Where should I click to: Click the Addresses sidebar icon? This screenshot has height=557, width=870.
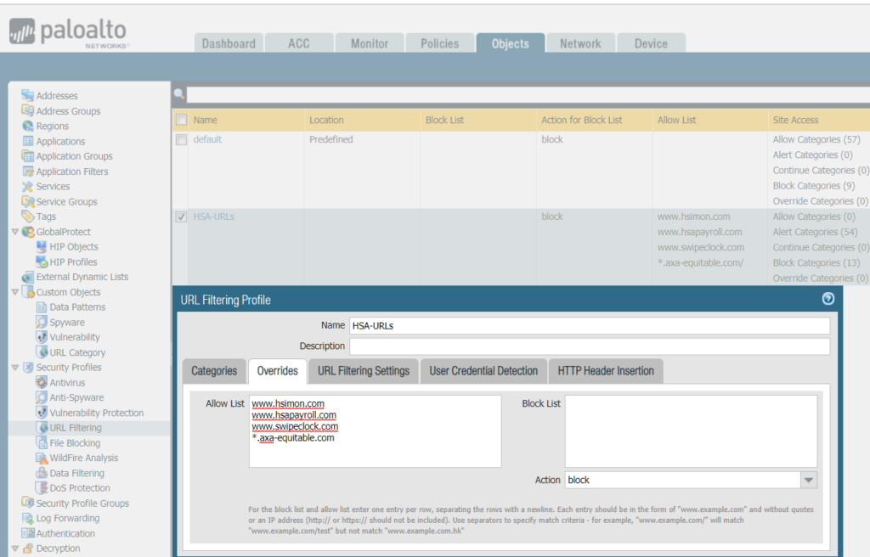[28, 95]
